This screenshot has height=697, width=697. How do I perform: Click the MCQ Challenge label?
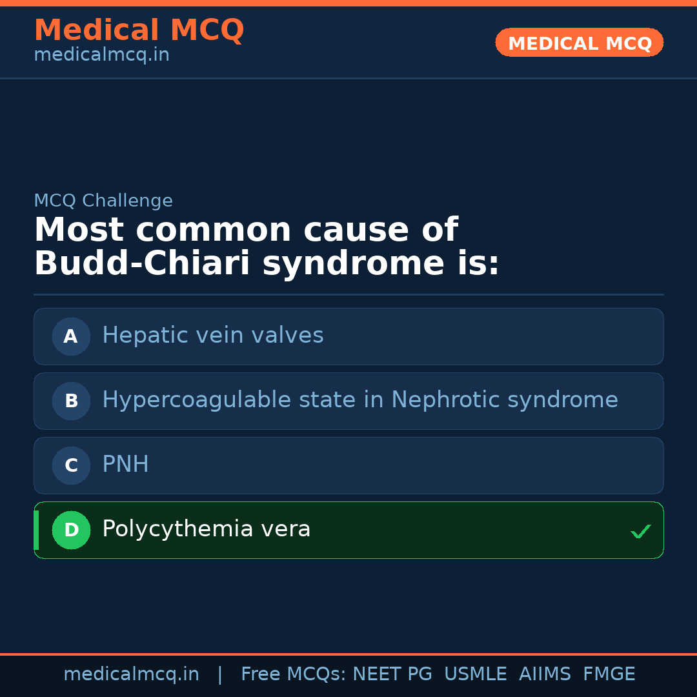tap(103, 201)
